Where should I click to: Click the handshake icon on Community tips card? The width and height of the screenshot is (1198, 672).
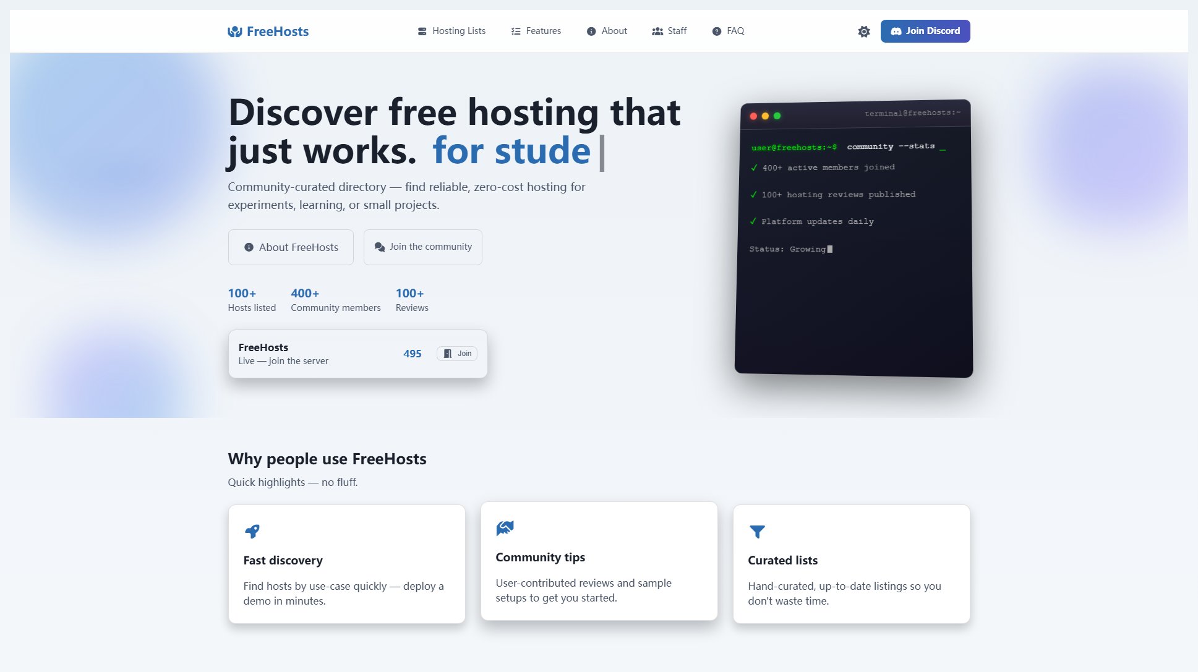point(505,528)
